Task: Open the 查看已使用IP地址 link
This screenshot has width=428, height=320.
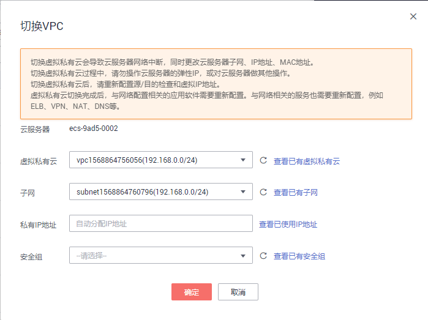Action: (x=288, y=225)
